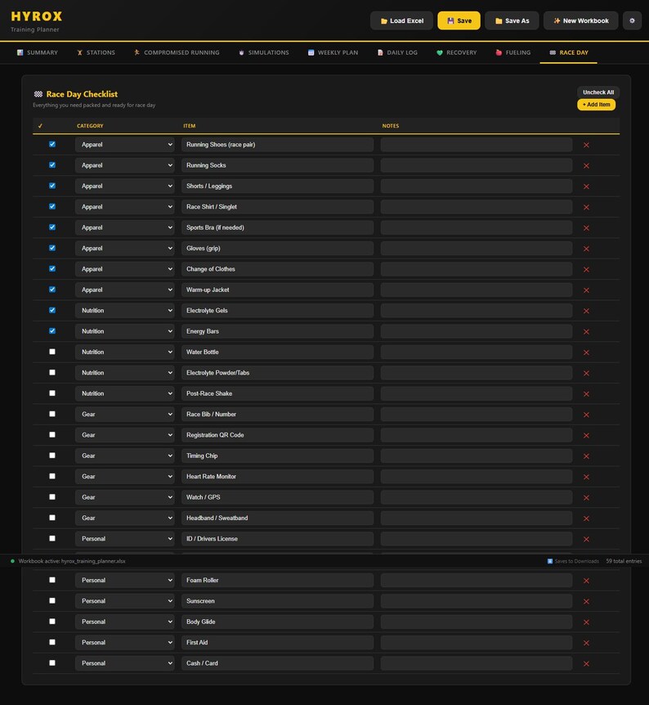Remove the Headband / Sweatband item
Screen dimensions: 649x705
click(586, 518)
